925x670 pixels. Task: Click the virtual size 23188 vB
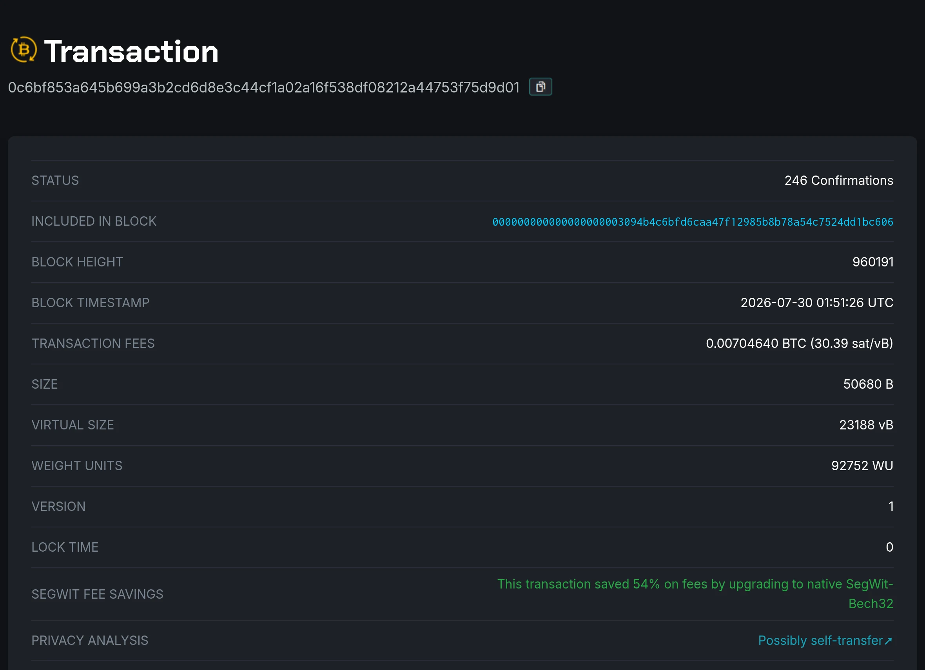pos(866,425)
